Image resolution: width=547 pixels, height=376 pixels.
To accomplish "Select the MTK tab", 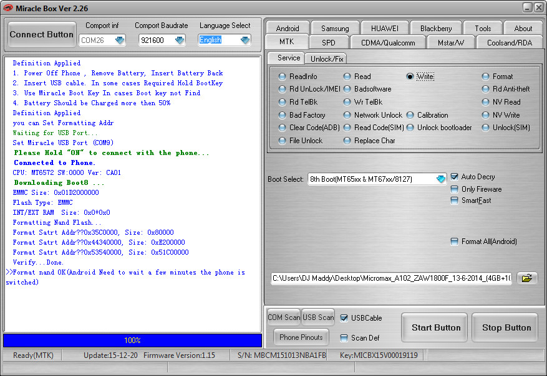I will [287, 42].
